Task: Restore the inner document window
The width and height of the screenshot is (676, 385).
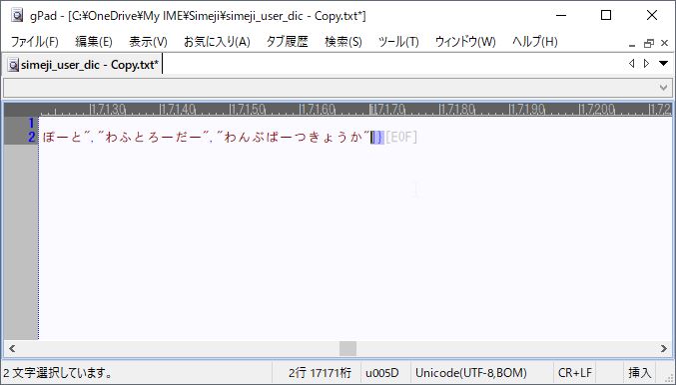Action: click(648, 43)
